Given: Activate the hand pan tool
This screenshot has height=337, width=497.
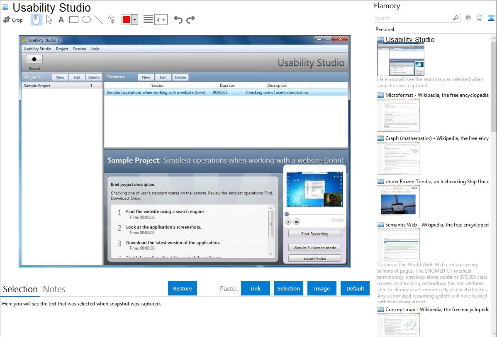Looking at the screenshot, I should pyautogui.click(x=36, y=20).
